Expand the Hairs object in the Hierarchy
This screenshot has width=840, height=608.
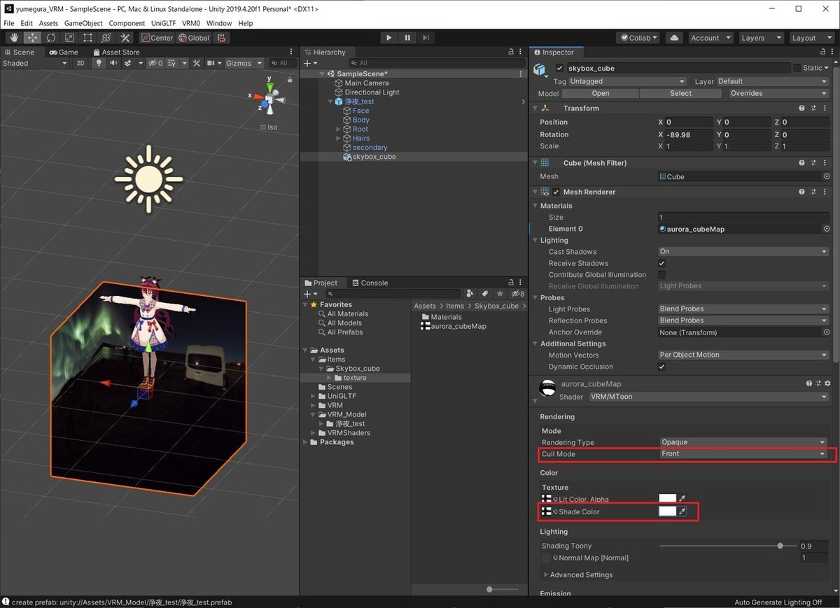click(x=337, y=138)
